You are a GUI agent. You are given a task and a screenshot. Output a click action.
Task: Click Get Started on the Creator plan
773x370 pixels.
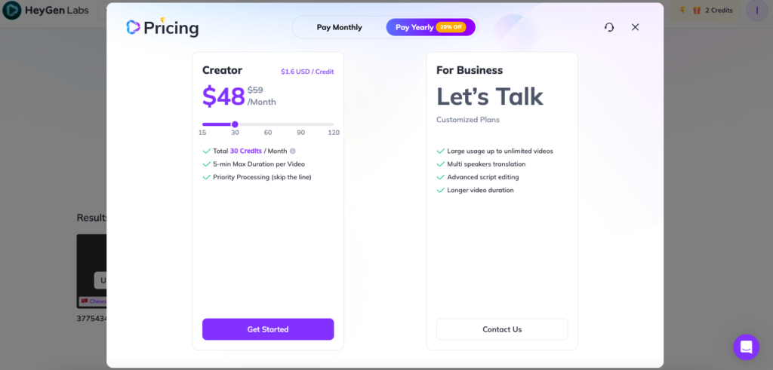click(x=268, y=329)
